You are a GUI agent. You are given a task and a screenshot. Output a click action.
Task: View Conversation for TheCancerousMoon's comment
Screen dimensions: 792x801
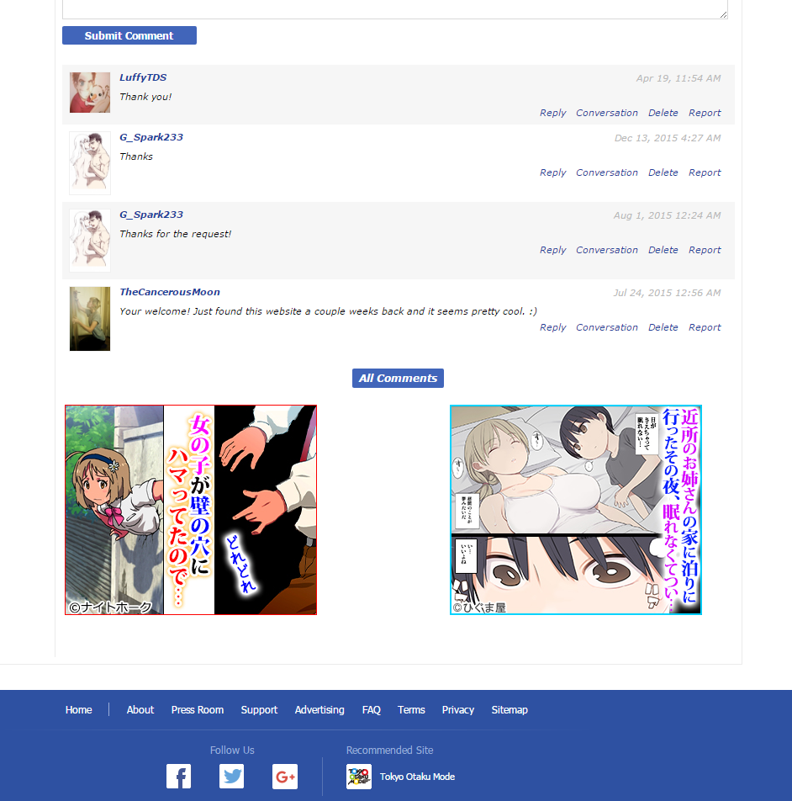(607, 327)
